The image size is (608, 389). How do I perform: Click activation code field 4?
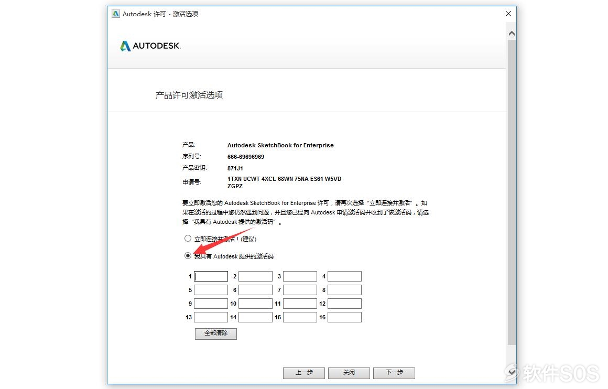click(345, 276)
